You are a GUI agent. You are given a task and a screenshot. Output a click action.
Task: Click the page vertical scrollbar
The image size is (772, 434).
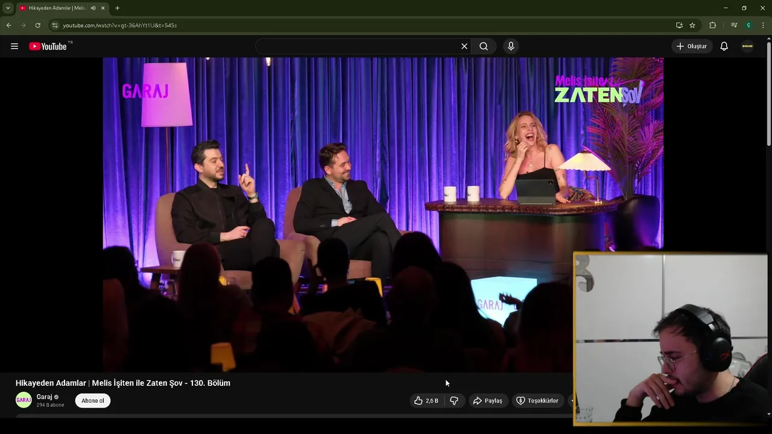[768, 93]
